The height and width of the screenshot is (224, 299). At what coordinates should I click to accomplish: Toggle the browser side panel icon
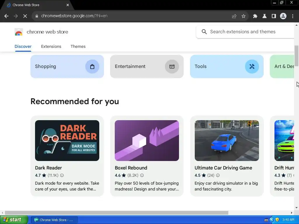[274, 16]
